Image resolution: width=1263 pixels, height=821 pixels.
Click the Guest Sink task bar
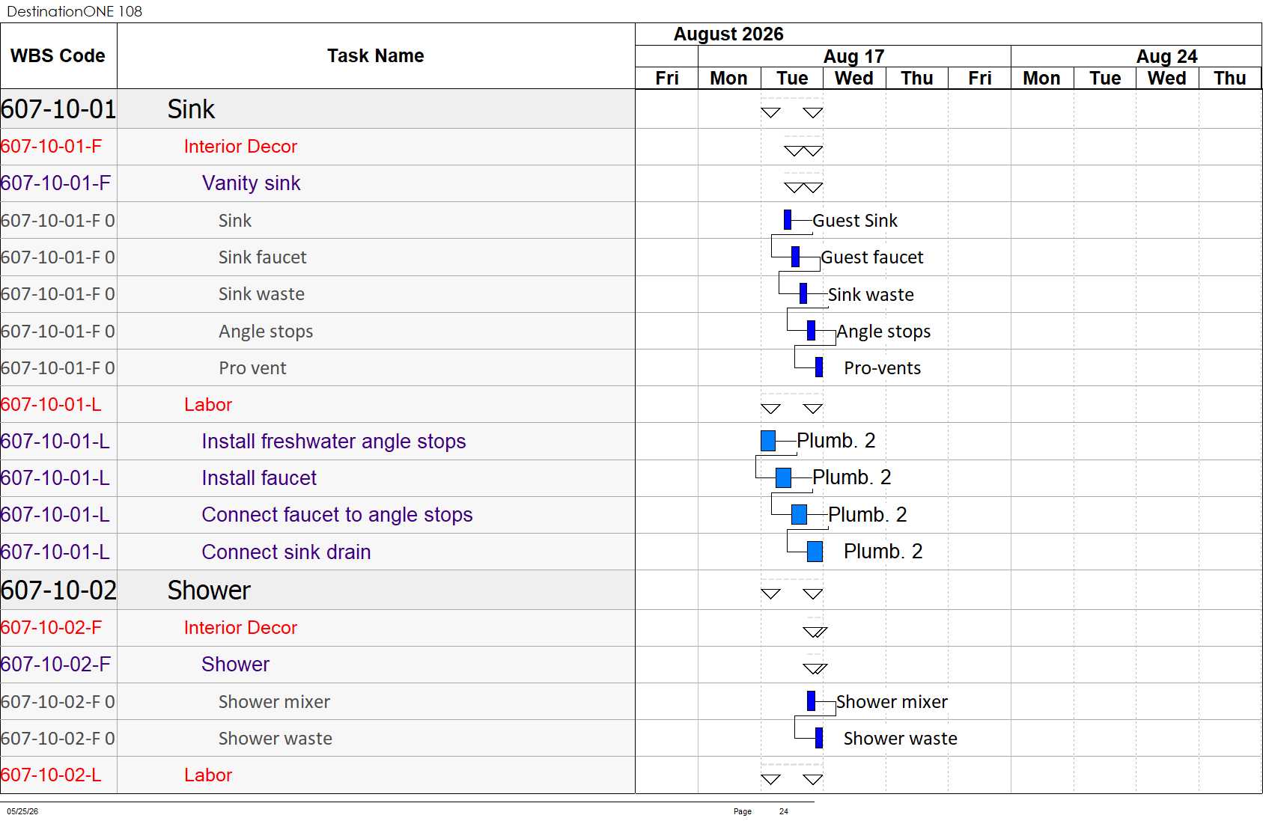coord(787,219)
